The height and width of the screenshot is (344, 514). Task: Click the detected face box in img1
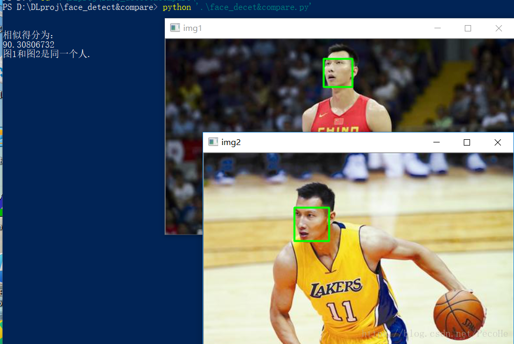pyautogui.click(x=338, y=73)
